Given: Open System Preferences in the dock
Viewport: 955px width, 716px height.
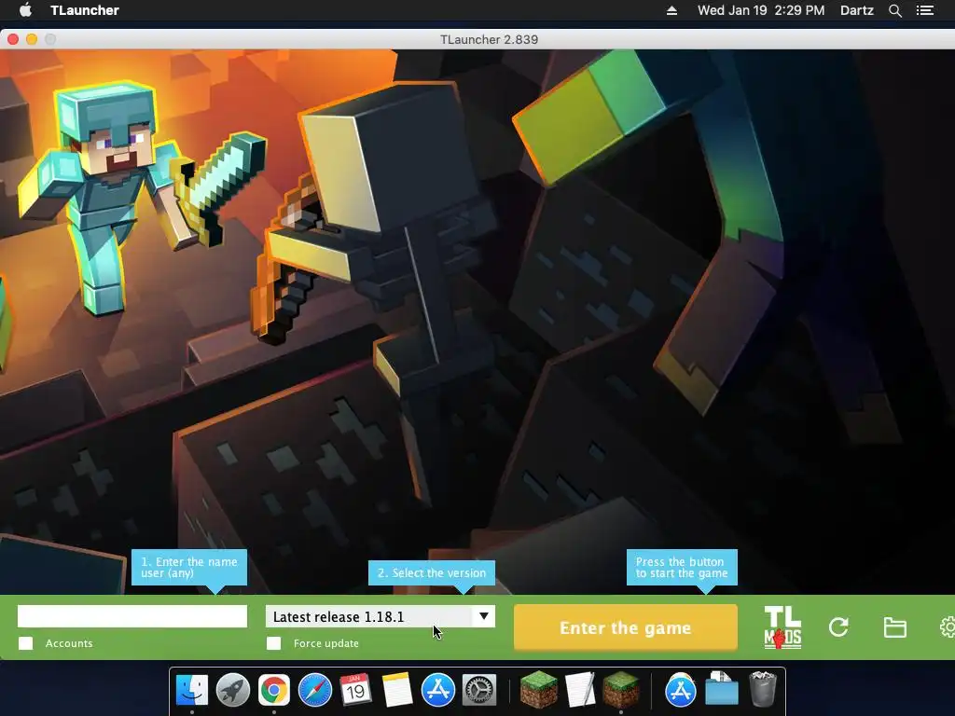Looking at the screenshot, I should 479,691.
